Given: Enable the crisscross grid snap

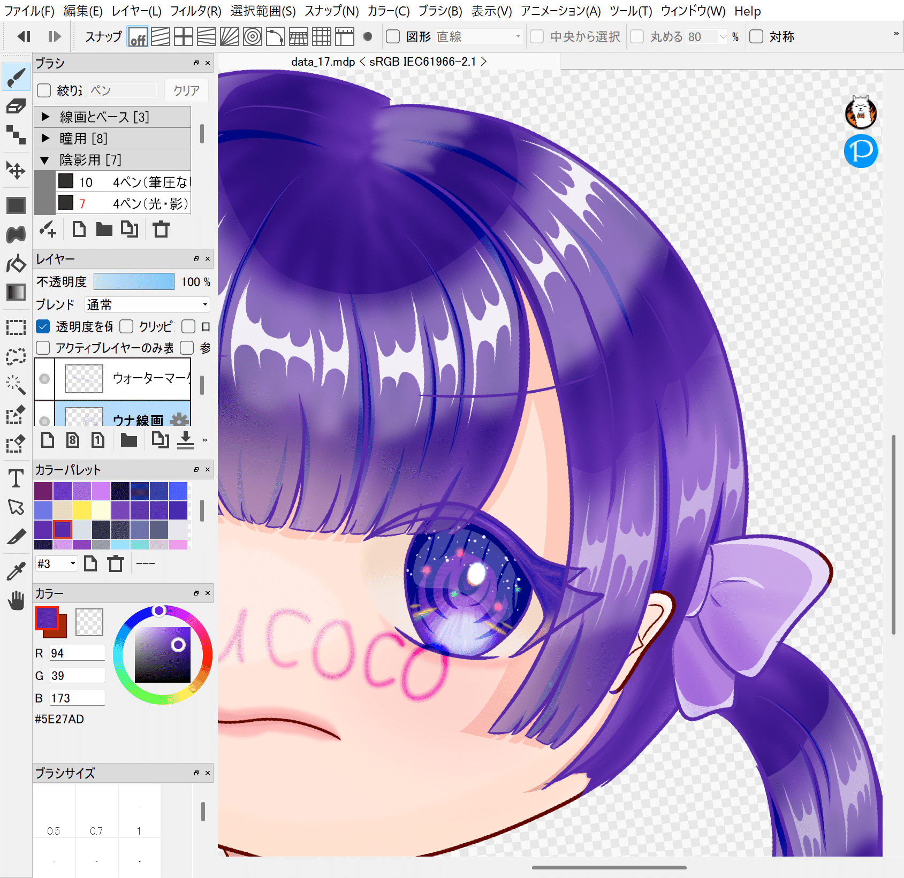Looking at the screenshot, I should (x=184, y=36).
